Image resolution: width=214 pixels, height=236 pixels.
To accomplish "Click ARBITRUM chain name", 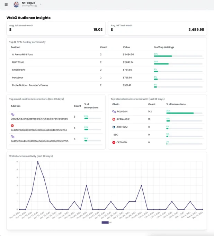I will 122,127.
